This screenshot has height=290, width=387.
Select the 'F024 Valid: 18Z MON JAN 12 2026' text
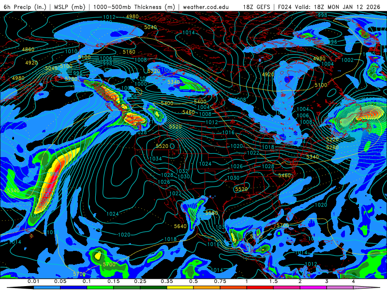[329, 7]
